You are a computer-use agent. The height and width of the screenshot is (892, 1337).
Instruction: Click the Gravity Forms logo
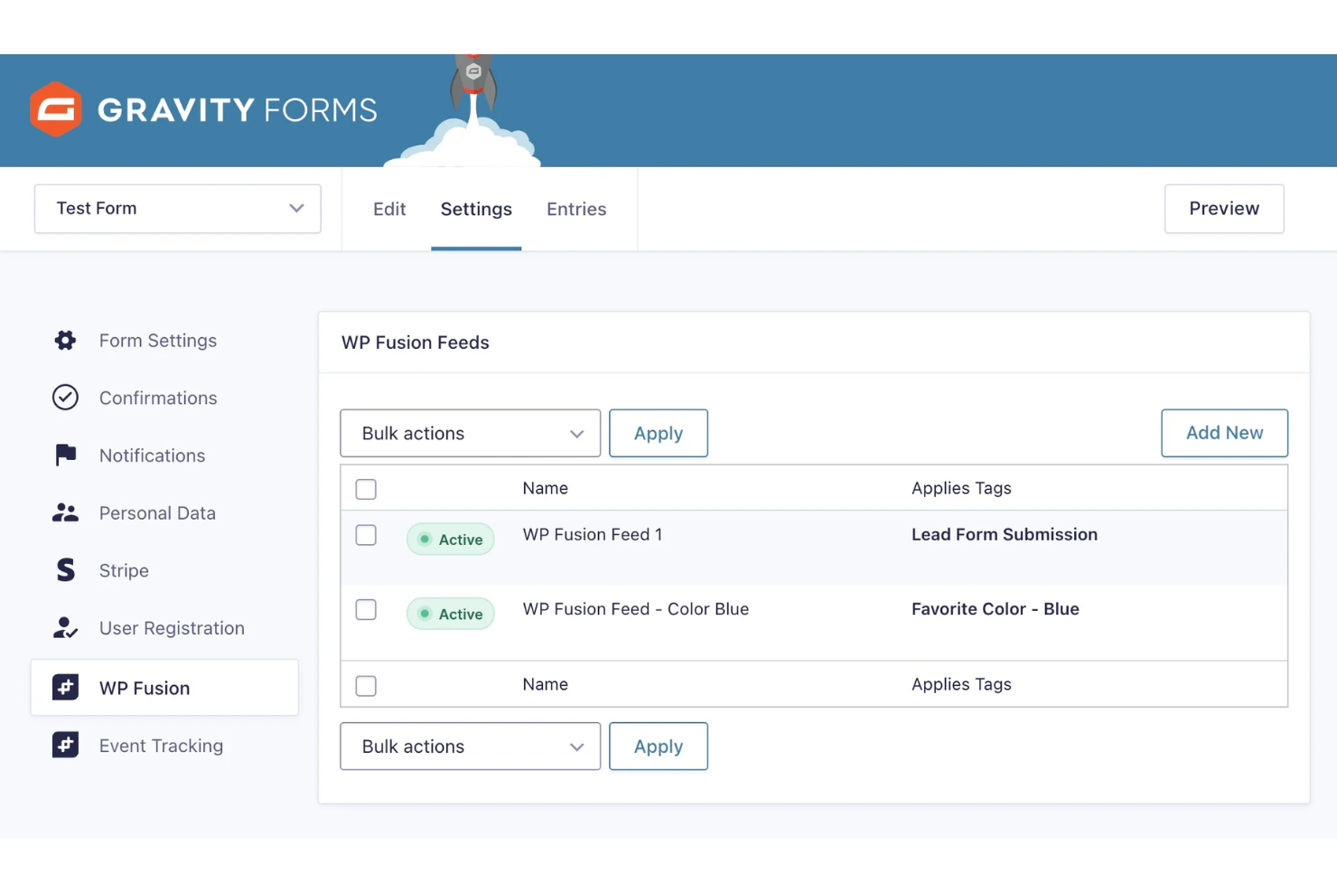tap(203, 109)
